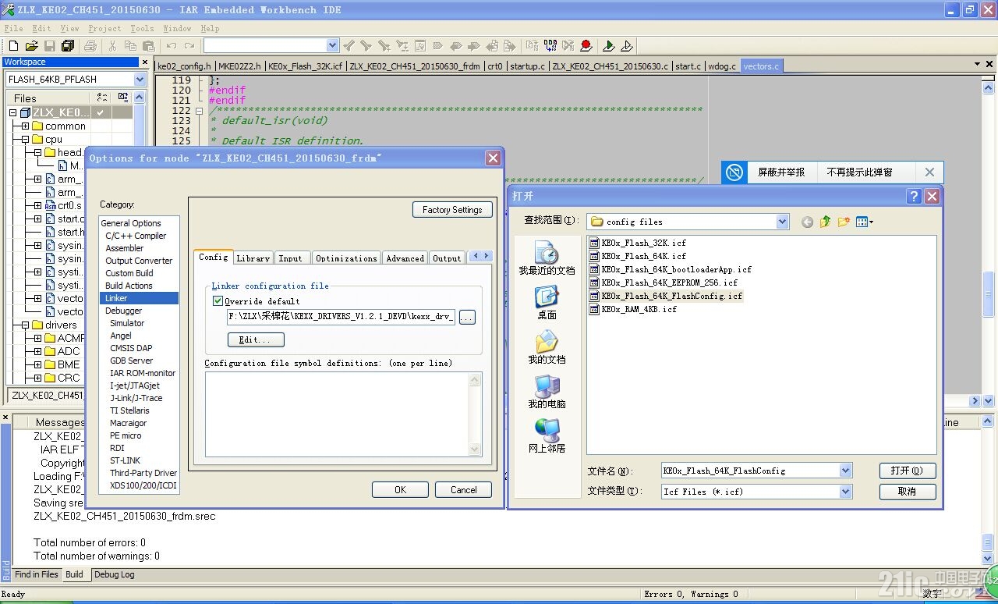Collapse the cpu folder in workspace tree
Screen dimensions: 998x604
(25, 139)
